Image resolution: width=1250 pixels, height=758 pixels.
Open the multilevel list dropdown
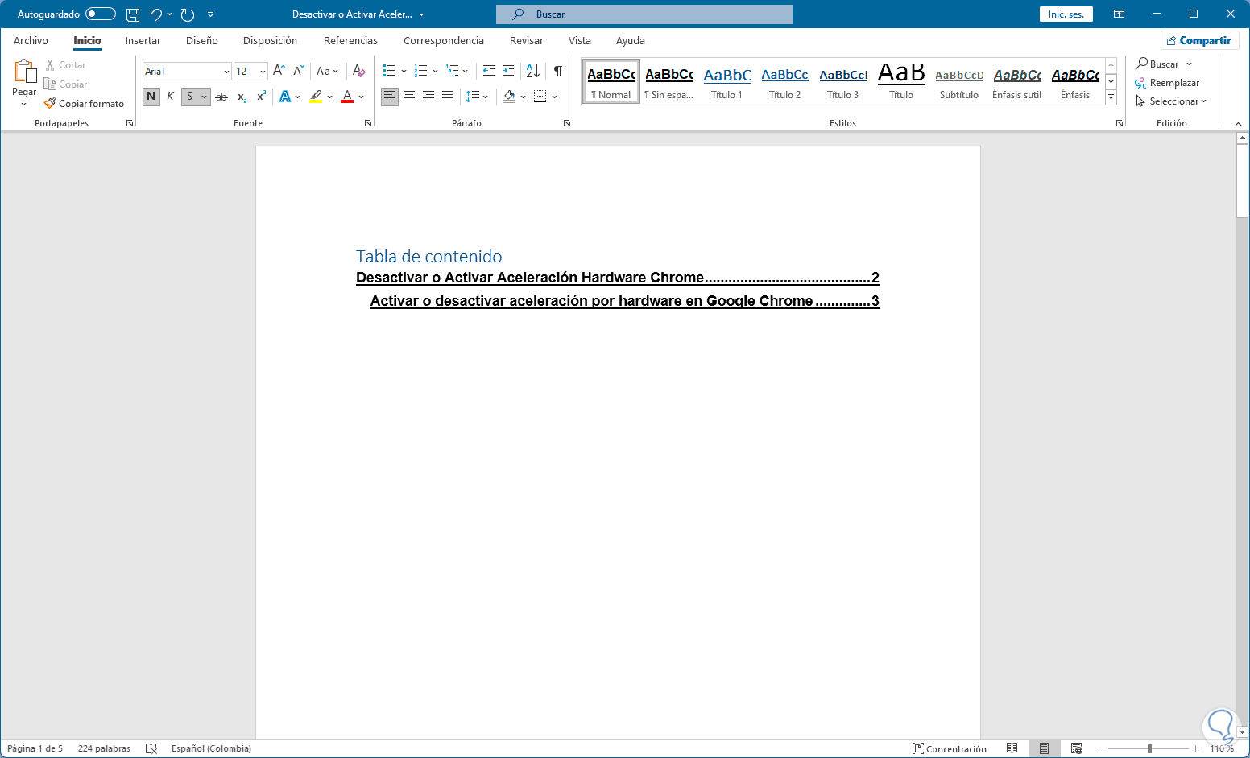click(466, 71)
